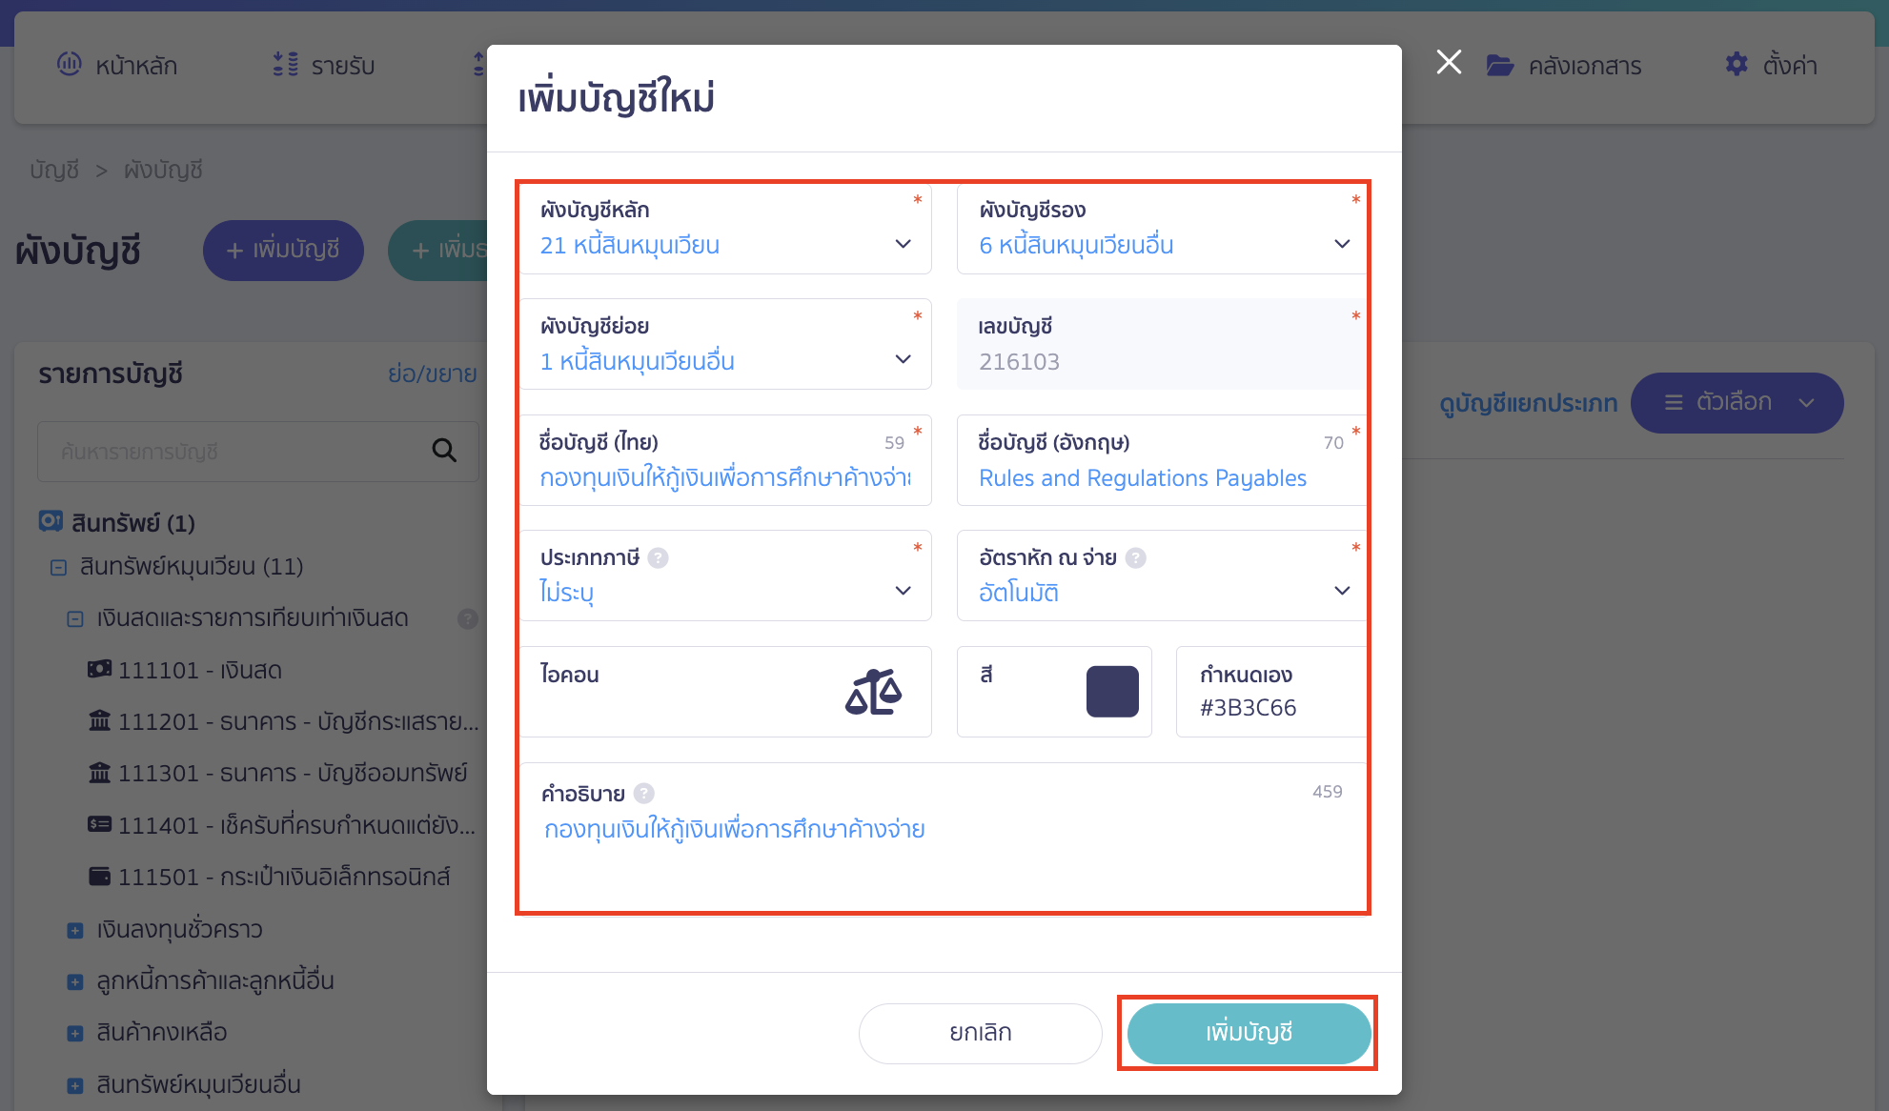Click the help icon beside อัตราหัก ณ จ่าย
This screenshot has width=1889, height=1111.
(x=1135, y=557)
